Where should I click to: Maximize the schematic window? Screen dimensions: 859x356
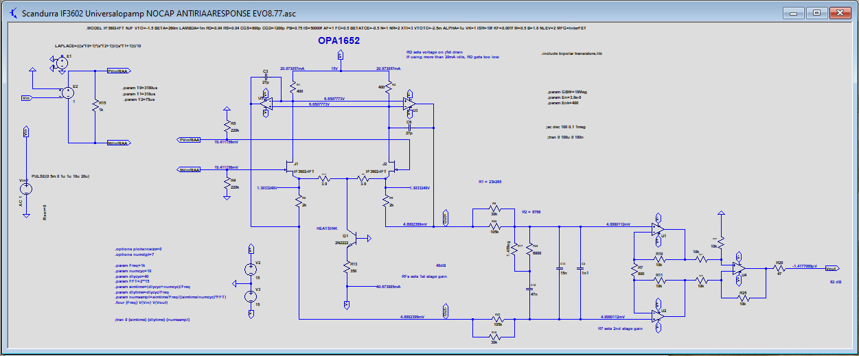point(816,12)
